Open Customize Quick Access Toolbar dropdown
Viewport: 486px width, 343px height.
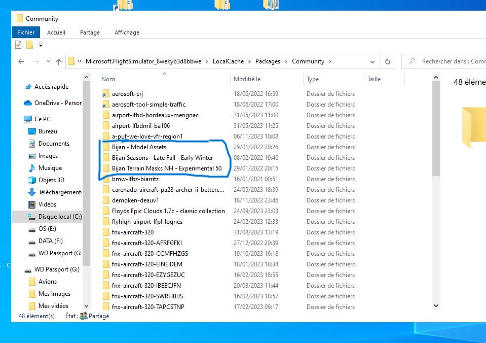point(41,45)
